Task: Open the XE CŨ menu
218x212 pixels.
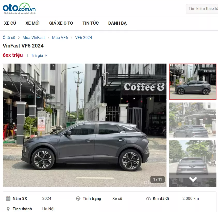Action: (10, 23)
